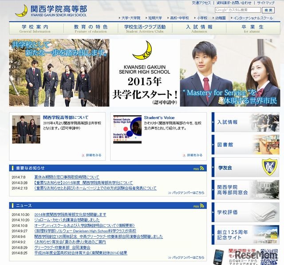284x265 pixels.
Task: Open sidebar 学校評価 banner
Action: [245, 212]
